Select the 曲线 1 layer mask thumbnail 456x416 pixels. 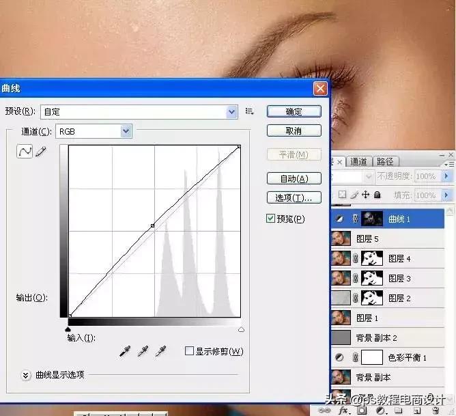372,219
